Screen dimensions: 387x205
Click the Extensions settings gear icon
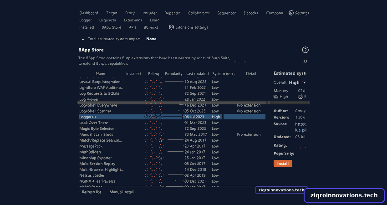pos(171,27)
